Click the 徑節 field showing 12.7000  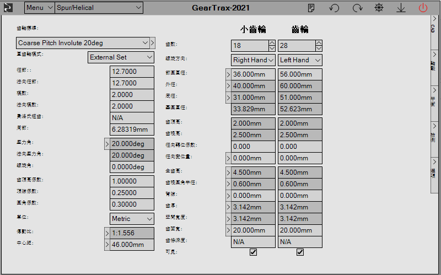(x=132, y=72)
